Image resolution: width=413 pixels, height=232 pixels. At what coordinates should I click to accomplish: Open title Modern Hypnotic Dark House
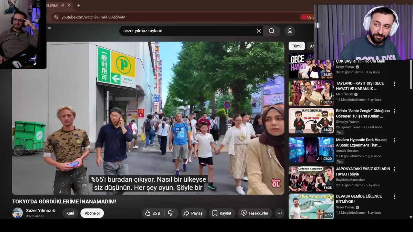point(362,142)
